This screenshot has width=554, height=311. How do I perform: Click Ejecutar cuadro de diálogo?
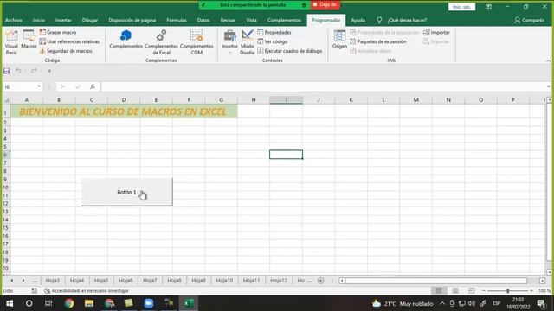(x=289, y=51)
